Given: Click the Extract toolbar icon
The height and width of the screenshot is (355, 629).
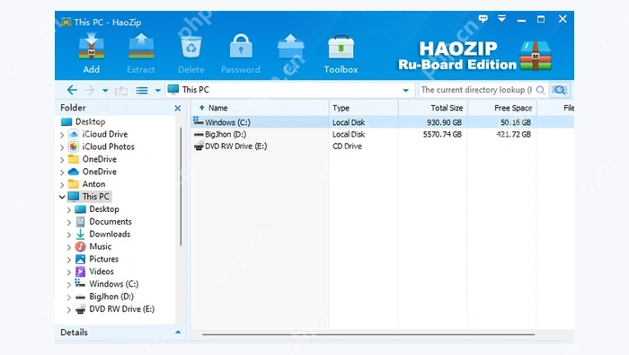Looking at the screenshot, I should pyautogui.click(x=141, y=48).
